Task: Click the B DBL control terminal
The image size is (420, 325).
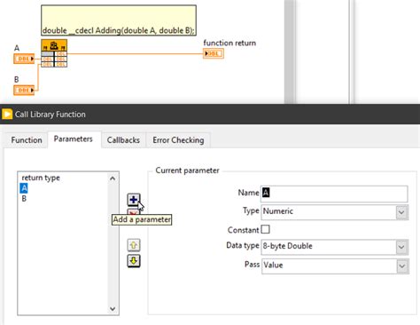Action: (x=24, y=90)
